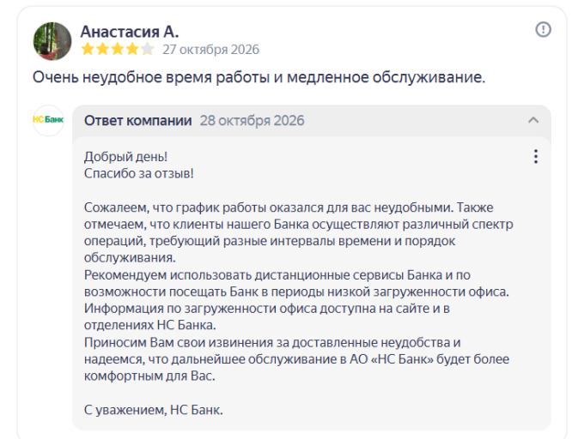Click the paragraph starting with Сожалеем
This screenshot has height=439, width=572.
(x=298, y=232)
